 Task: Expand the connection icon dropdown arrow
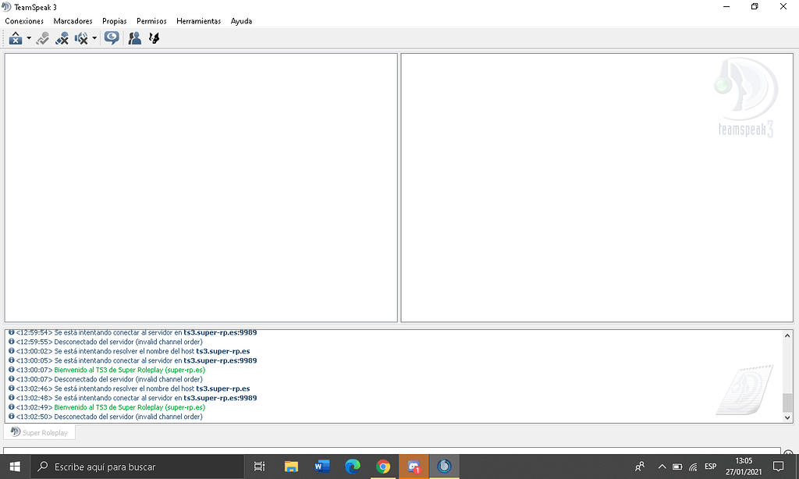28,37
